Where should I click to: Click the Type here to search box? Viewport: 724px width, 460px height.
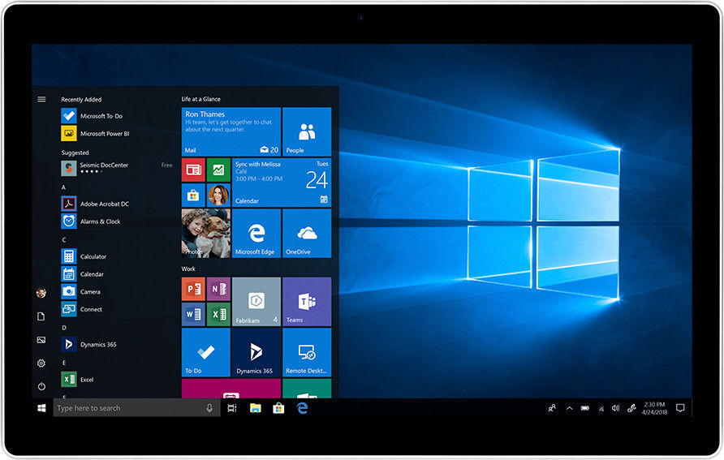[x=136, y=408]
